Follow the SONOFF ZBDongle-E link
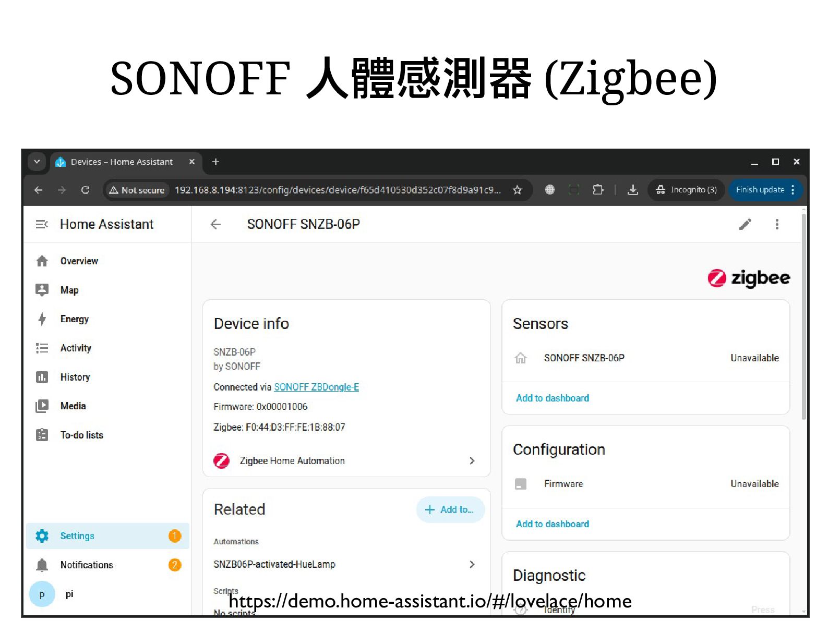This screenshot has height=621, width=828. [x=316, y=387]
